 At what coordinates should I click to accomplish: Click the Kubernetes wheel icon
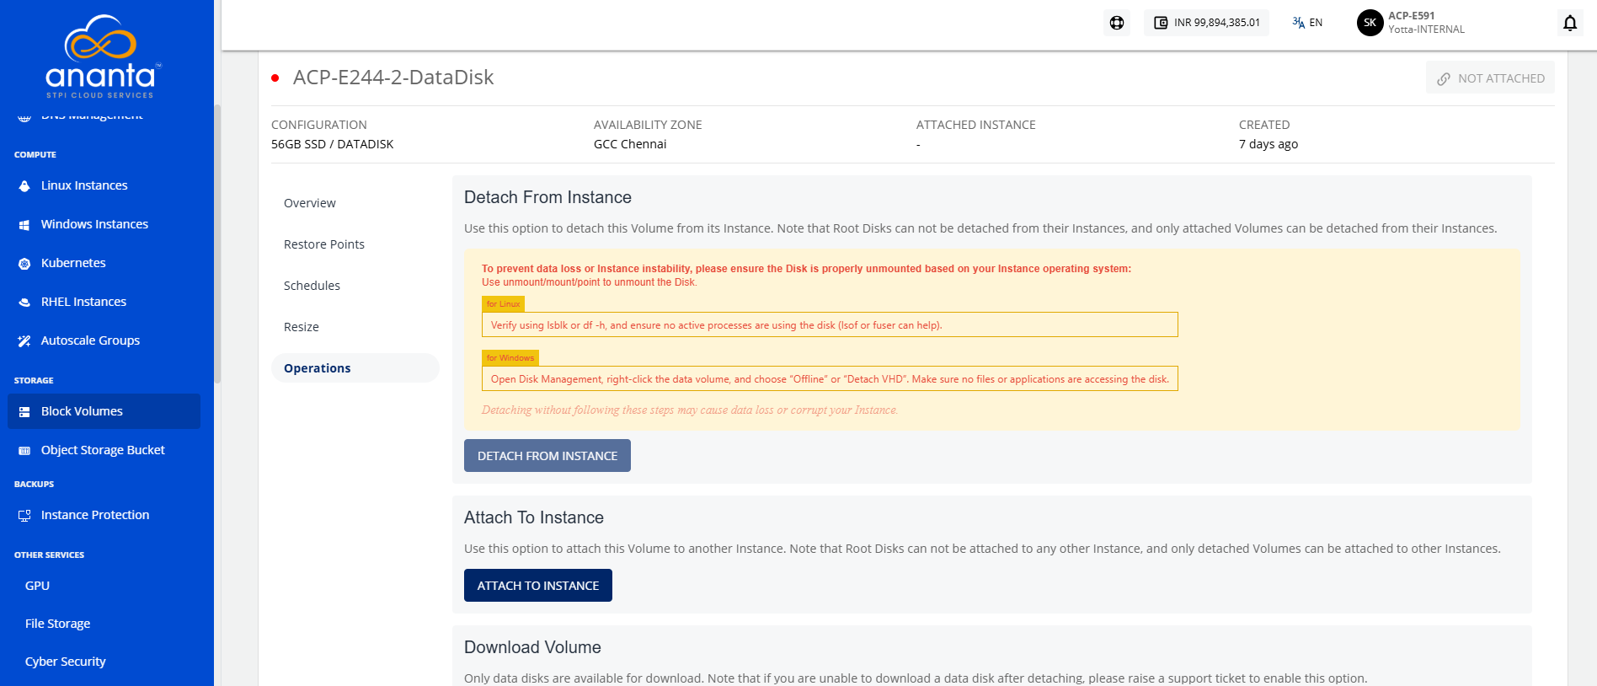coord(24,263)
